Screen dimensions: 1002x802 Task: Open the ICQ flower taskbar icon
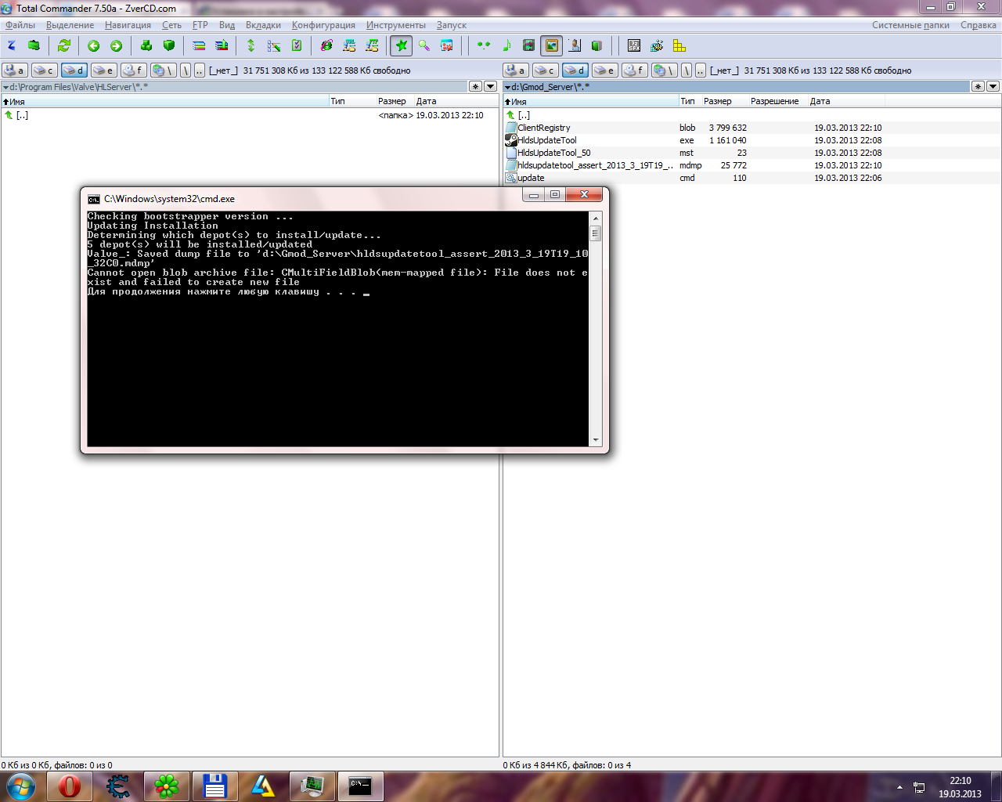[x=167, y=786]
